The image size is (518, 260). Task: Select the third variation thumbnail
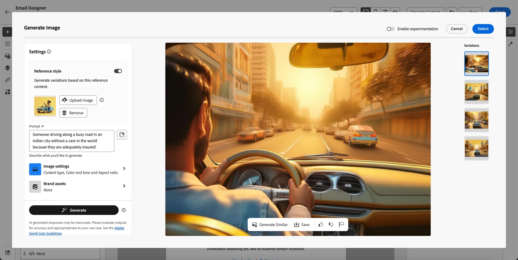point(476,120)
